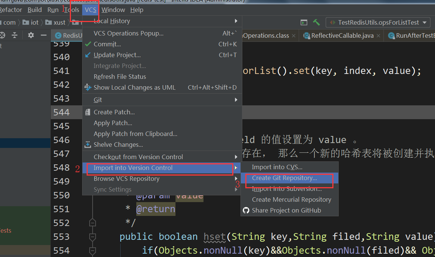This screenshot has height=257, width=435.
Task: Choose Shelve Changes
Action: coord(162,145)
